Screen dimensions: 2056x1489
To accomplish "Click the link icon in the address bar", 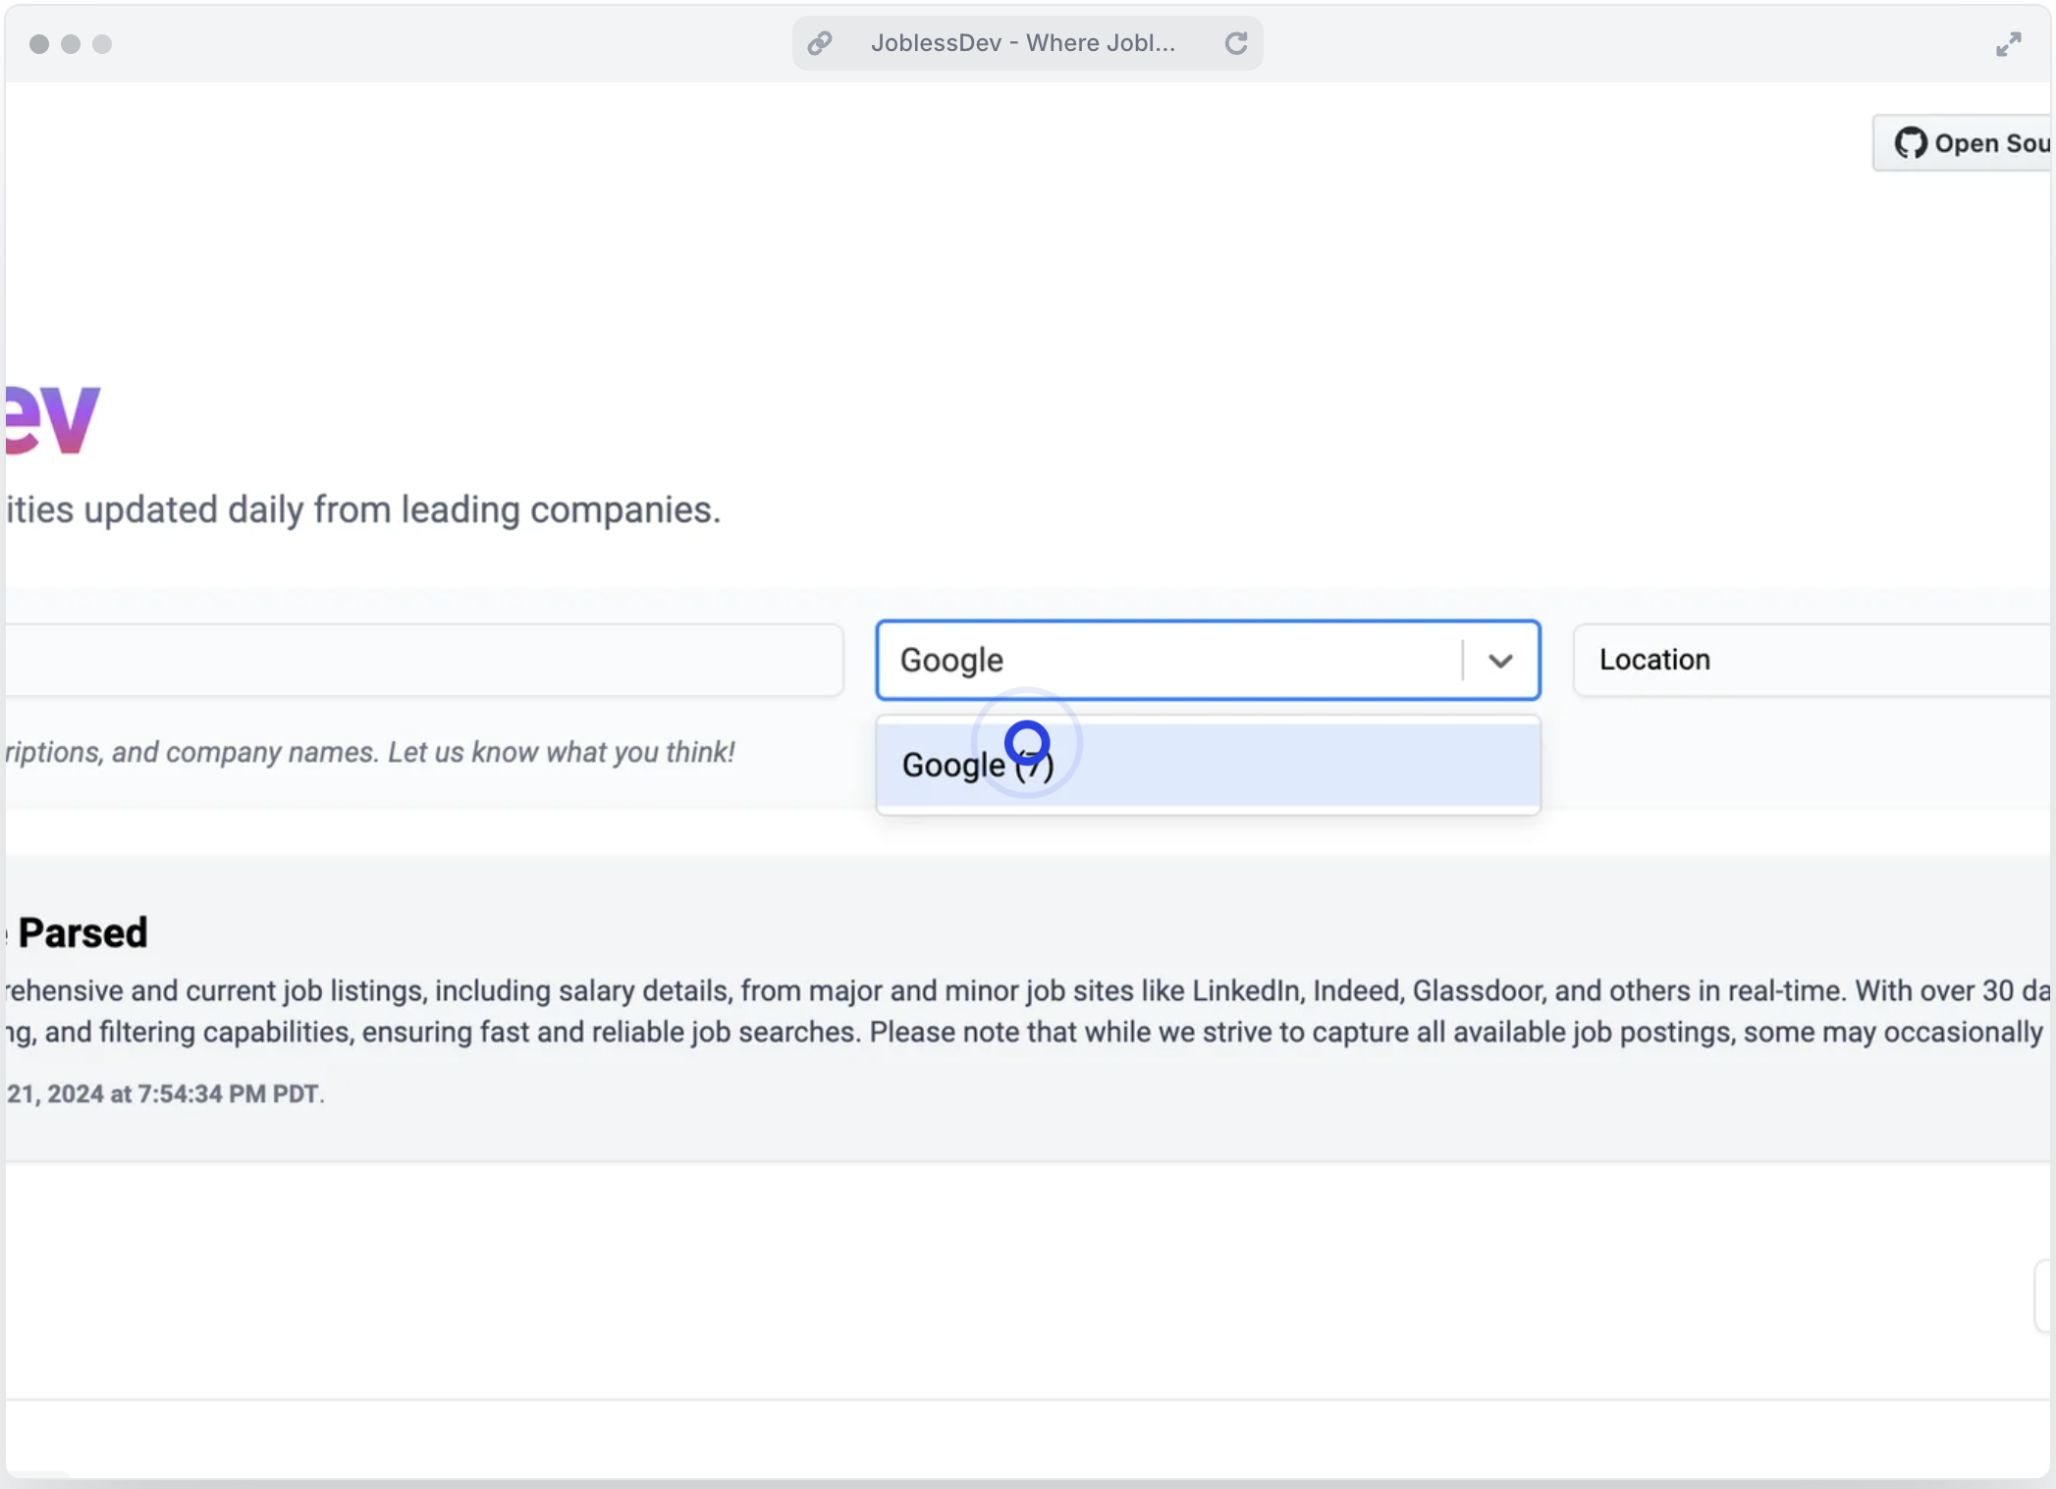I will click(x=820, y=43).
